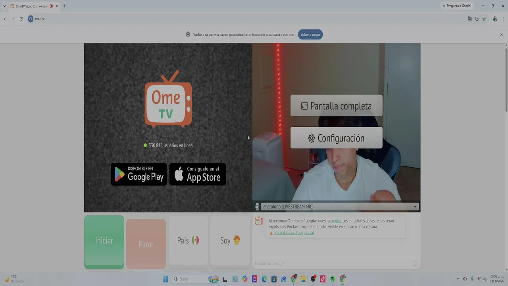
Task: Open the Recordatorio de seguridad link
Action: click(x=294, y=233)
